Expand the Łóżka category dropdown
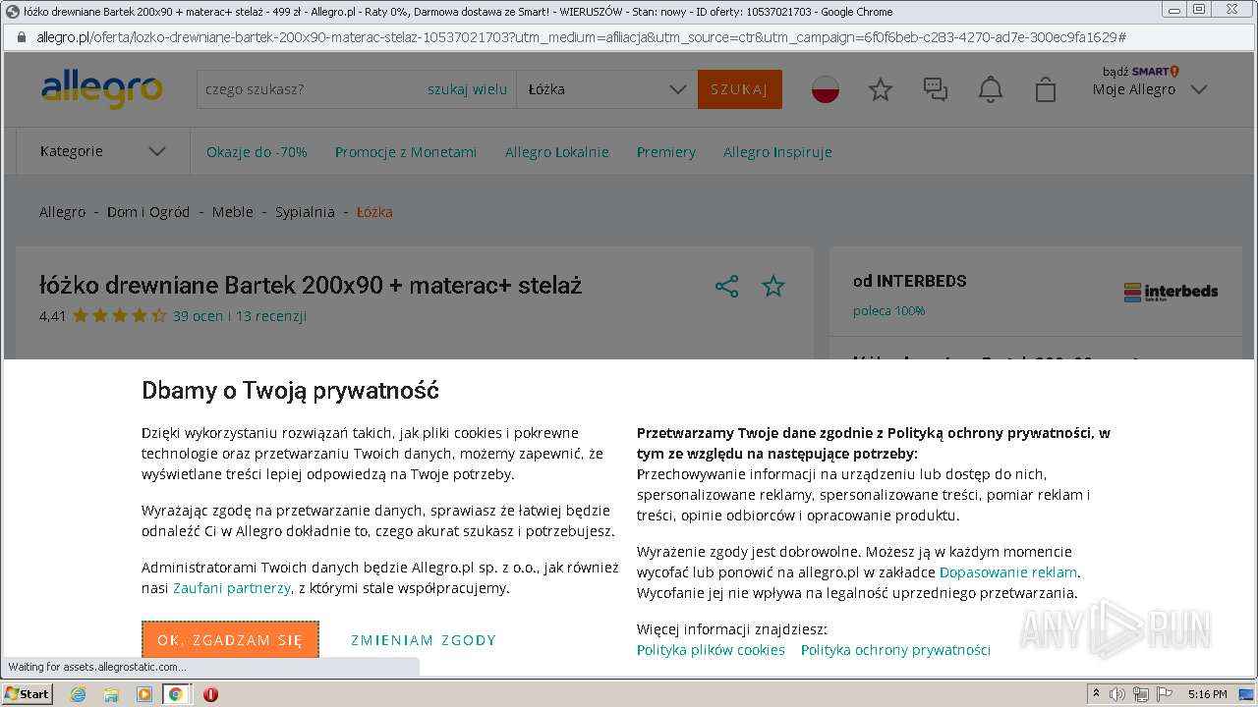This screenshot has width=1258, height=707. coord(607,89)
